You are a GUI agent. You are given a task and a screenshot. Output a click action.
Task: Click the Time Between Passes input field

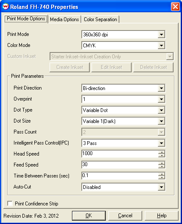pos(120,176)
